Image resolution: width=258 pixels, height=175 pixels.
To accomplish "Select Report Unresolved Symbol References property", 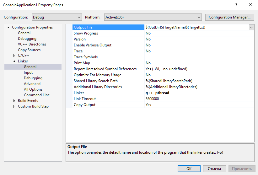I will click(108, 69).
